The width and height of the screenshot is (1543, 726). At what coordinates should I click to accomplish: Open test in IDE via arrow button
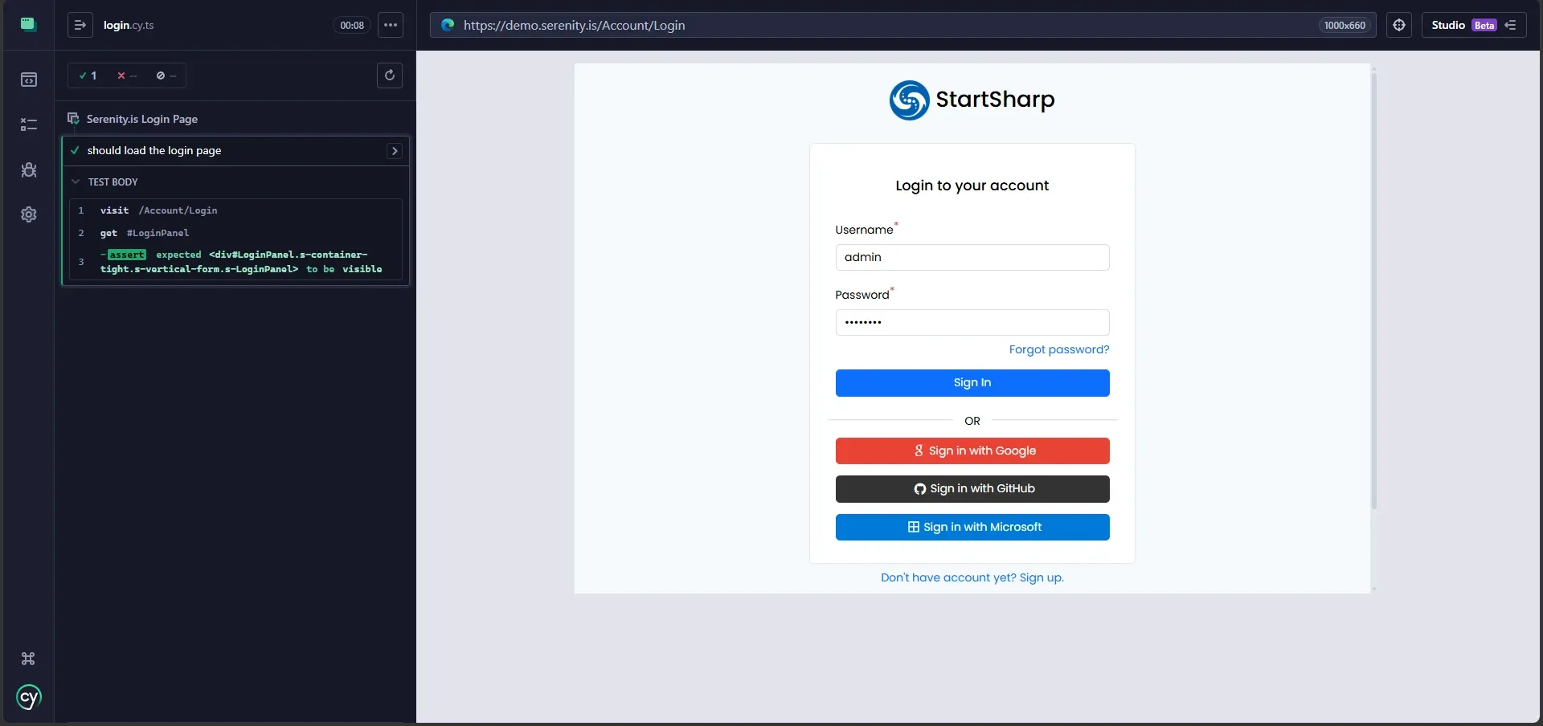click(395, 151)
